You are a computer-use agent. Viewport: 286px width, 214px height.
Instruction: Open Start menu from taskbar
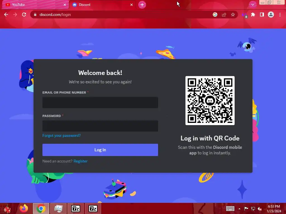click(7, 208)
